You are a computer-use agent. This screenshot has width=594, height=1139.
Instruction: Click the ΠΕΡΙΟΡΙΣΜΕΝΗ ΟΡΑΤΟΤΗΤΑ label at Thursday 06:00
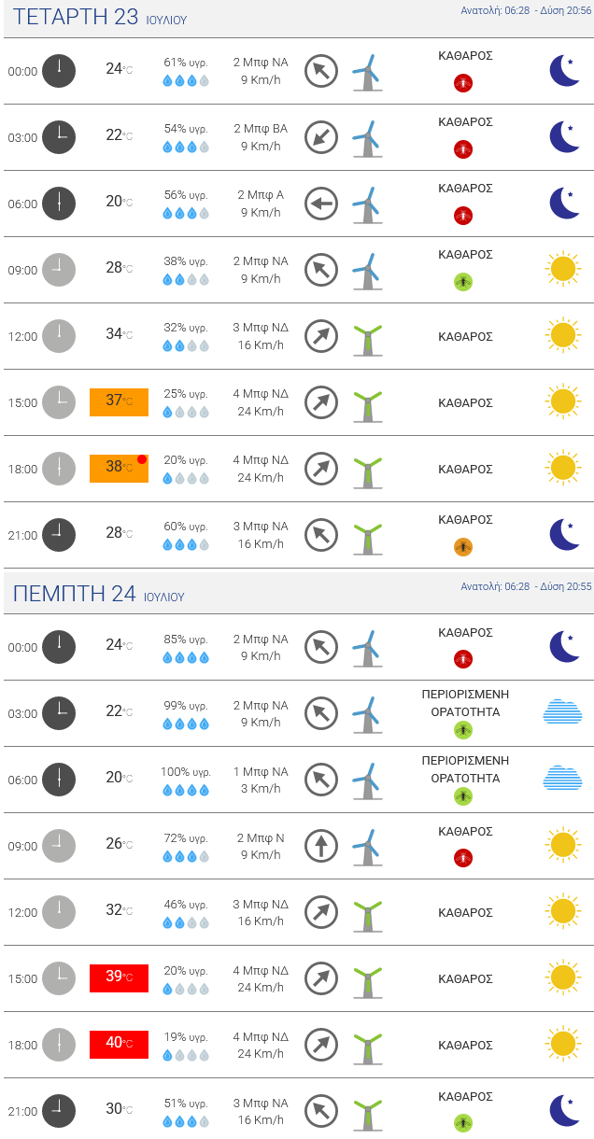[465, 769]
